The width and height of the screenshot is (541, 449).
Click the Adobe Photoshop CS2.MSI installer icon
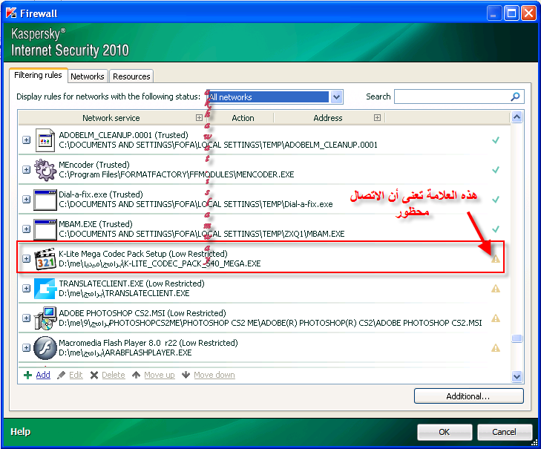coord(45,318)
